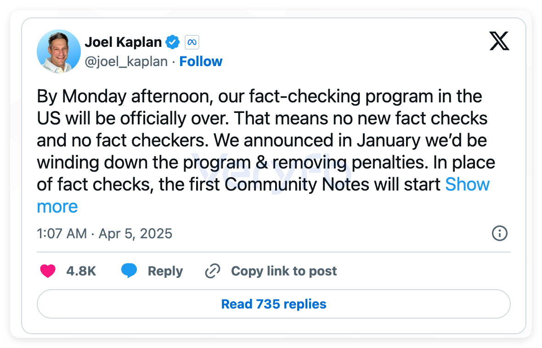Click the Joel Kaplan display name

coord(123,42)
